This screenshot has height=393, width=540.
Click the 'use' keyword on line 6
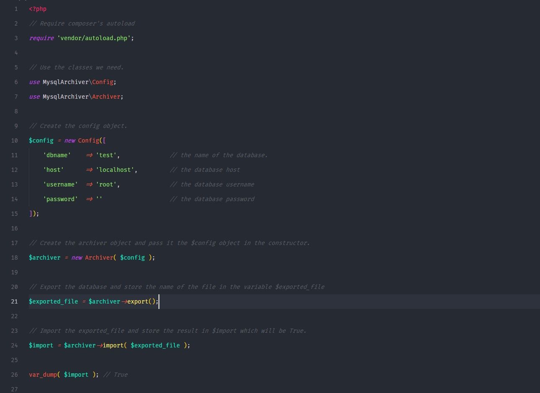[x=34, y=82]
